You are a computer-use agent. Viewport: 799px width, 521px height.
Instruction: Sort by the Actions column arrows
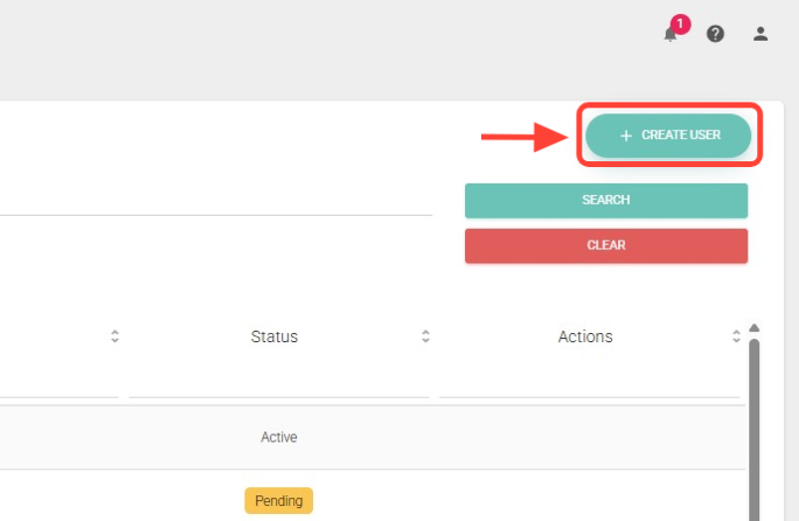point(736,337)
